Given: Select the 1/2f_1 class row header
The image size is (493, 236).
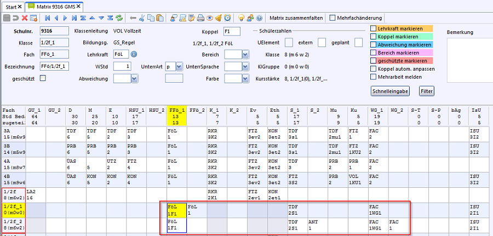Looking at the screenshot, I should [x=13, y=211].
